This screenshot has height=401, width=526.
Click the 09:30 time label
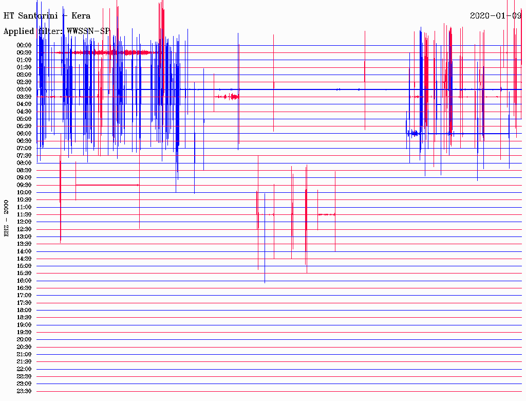24,185
